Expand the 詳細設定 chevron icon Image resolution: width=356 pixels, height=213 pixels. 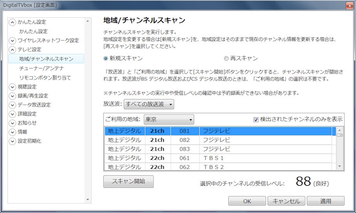[13, 114]
